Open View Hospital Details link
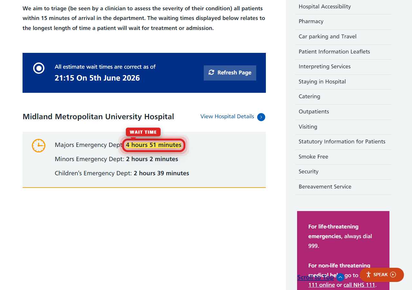This screenshot has height=290, width=412. (227, 117)
